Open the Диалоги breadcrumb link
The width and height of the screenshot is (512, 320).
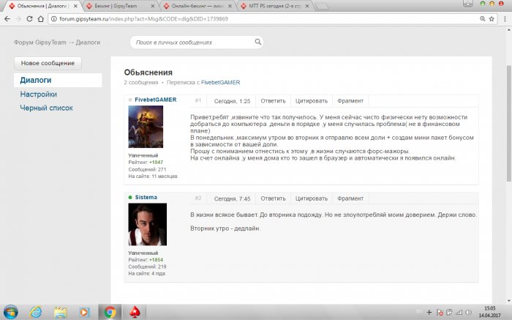pos(88,42)
